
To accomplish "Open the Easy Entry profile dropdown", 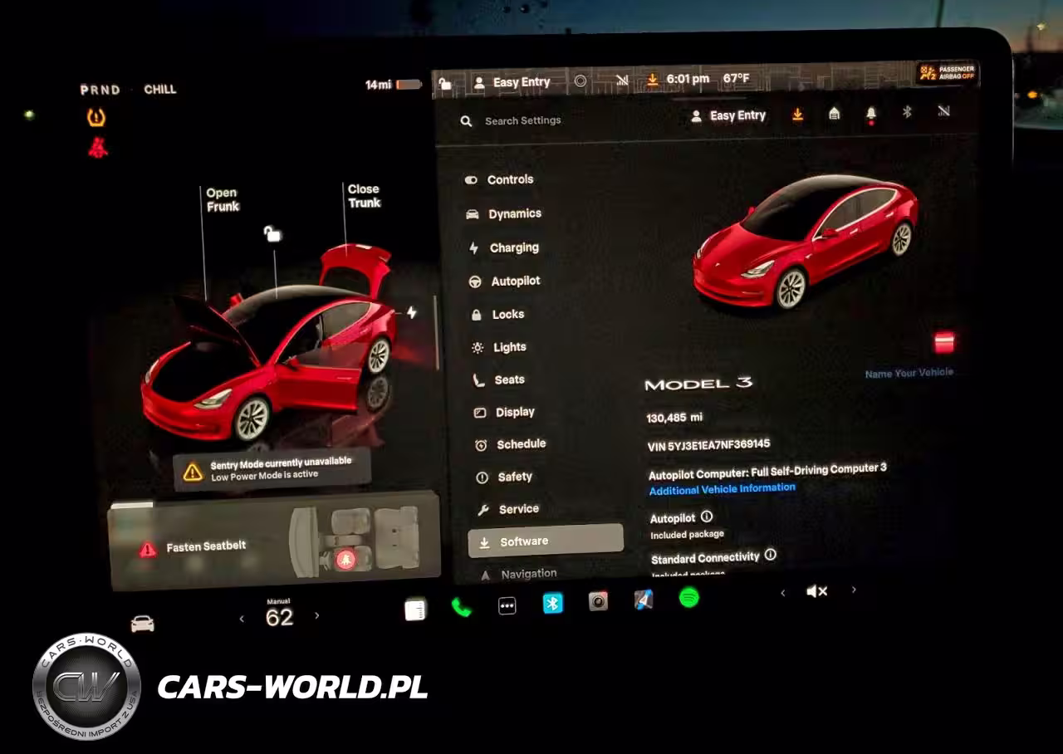I will (728, 116).
